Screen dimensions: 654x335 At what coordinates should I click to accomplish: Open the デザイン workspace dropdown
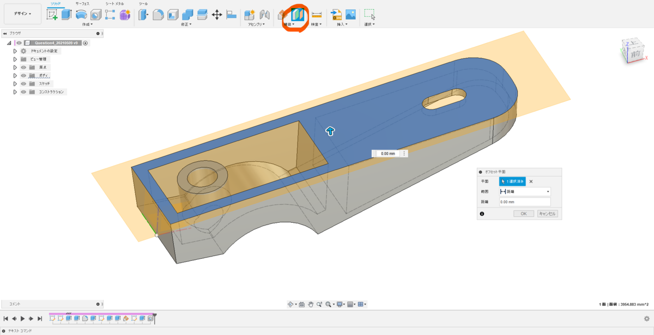click(x=22, y=14)
